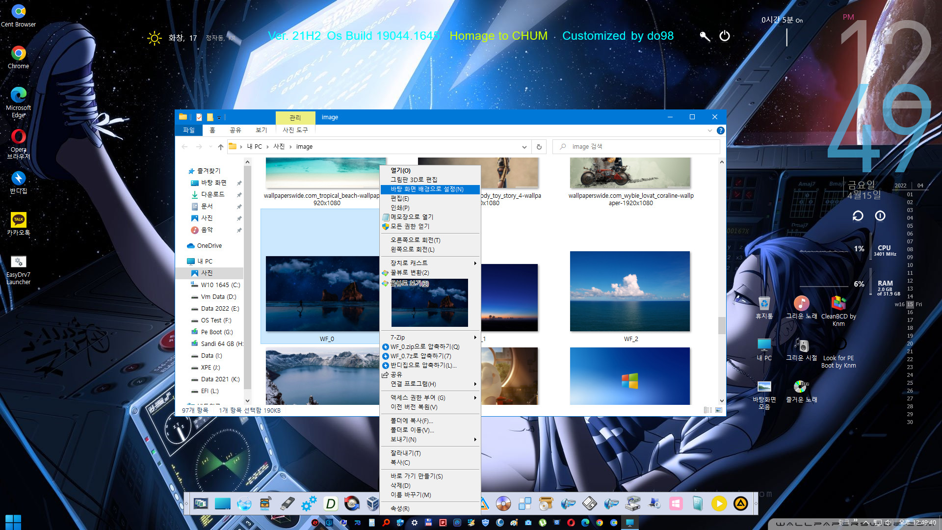Click the USB drive icon in the dock
The image size is (942, 530).
point(288,503)
